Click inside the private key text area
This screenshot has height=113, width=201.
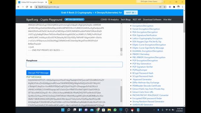coord(73,39)
